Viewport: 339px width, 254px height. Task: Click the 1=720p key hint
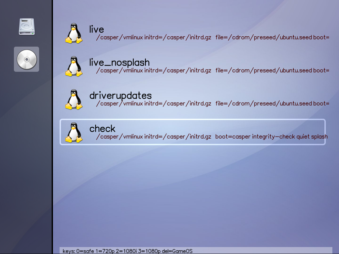click(x=104, y=251)
